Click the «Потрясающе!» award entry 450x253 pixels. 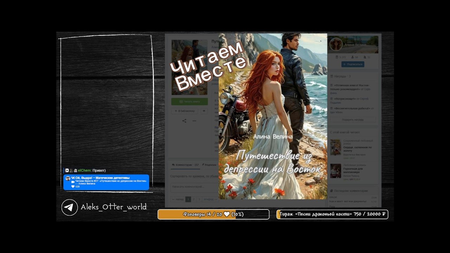pyautogui.click(x=350, y=100)
